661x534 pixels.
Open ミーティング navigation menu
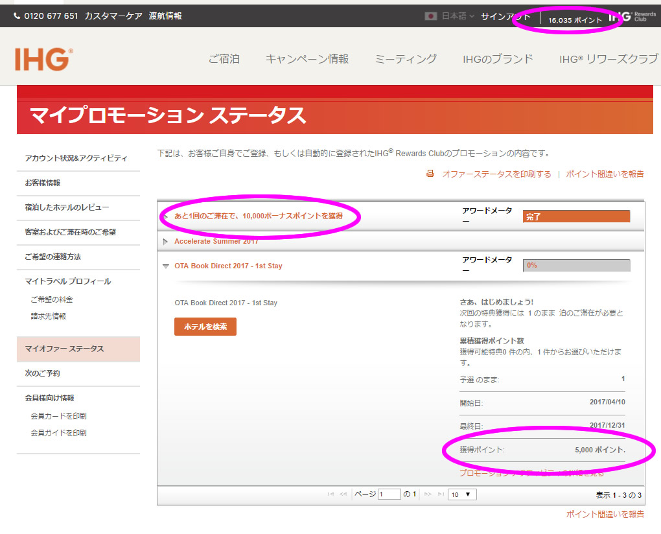click(x=406, y=59)
